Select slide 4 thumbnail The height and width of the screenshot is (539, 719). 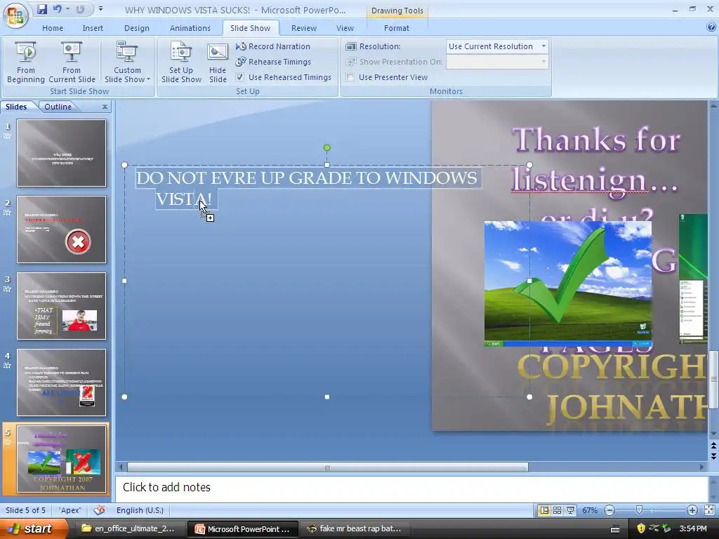tap(62, 382)
